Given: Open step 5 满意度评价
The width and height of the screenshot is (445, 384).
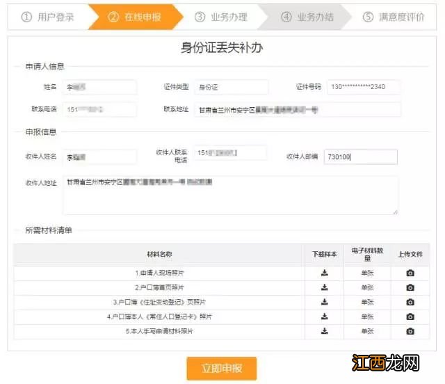Looking at the screenshot, I should tap(394, 17).
